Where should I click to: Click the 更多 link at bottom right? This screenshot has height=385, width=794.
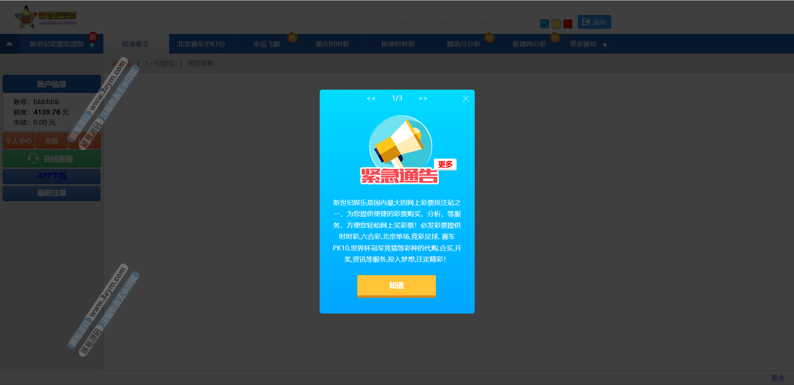coord(777,378)
